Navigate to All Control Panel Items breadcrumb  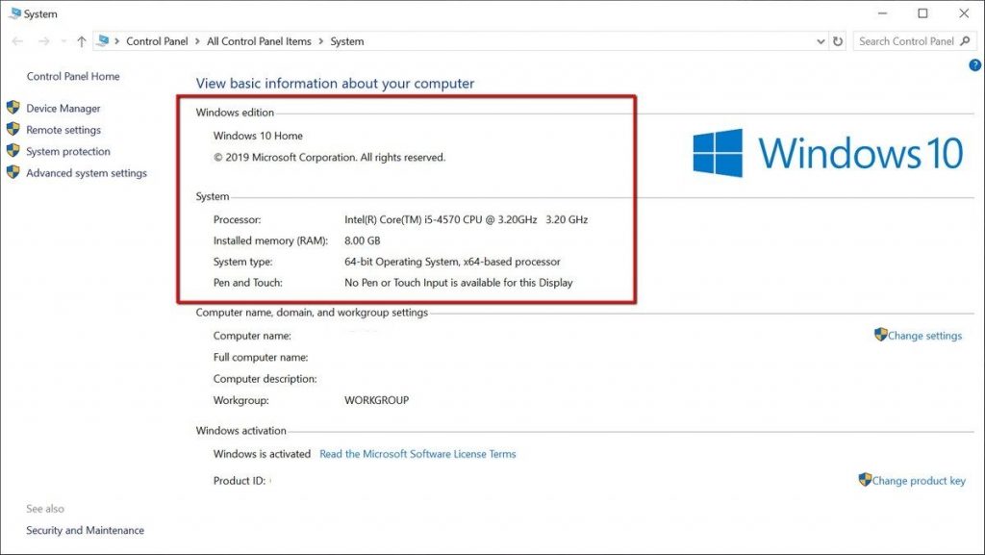pyautogui.click(x=259, y=41)
